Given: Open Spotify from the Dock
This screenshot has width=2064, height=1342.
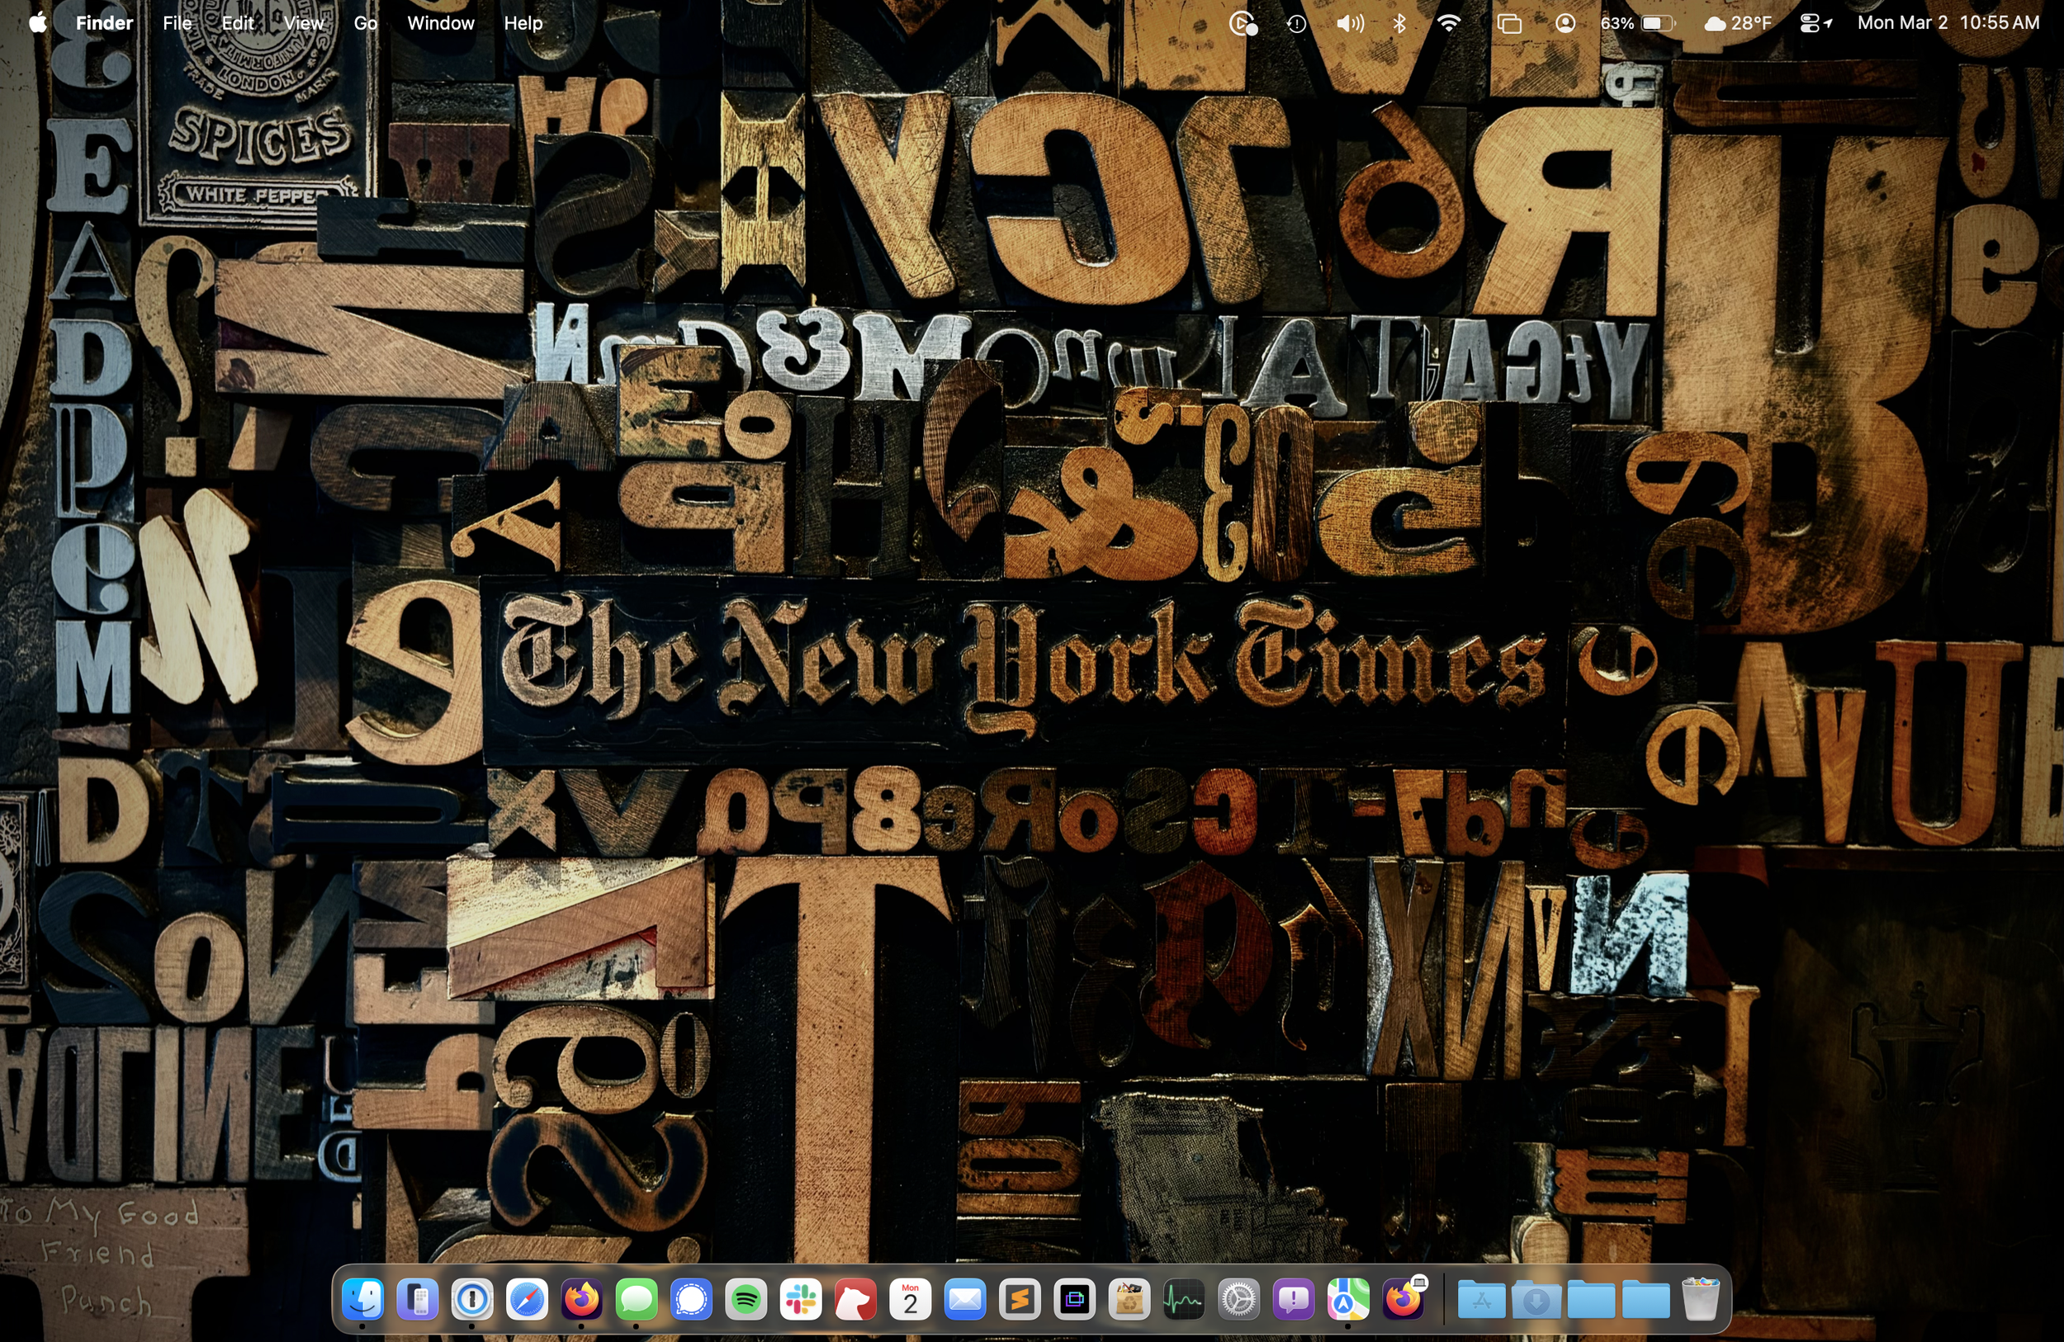Looking at the screenshot, I should point(746,1300).
